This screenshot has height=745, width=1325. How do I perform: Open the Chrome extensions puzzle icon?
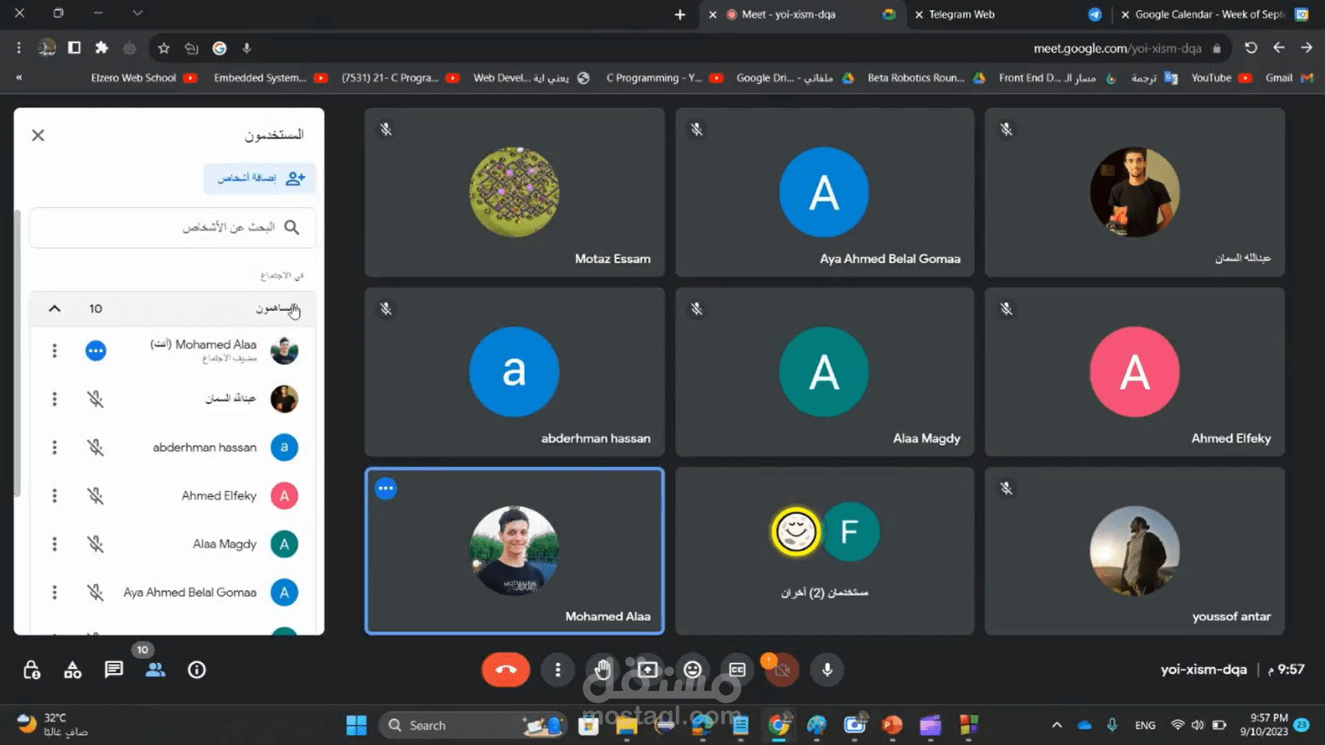coord(101,48)
